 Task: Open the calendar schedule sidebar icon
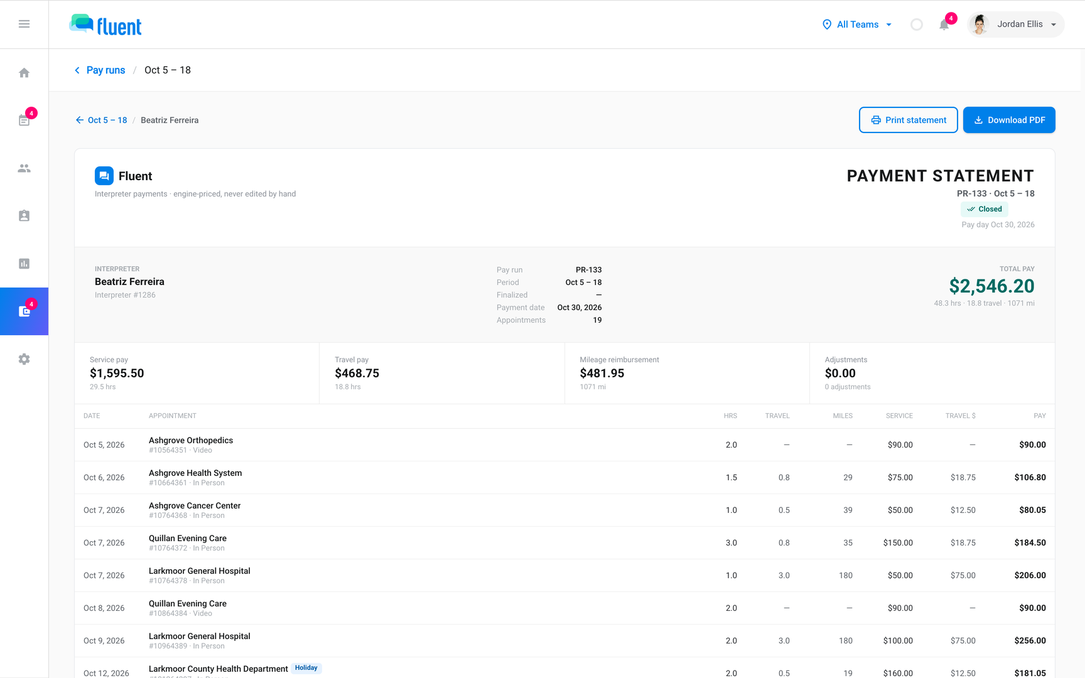click(x=24, y=121)
